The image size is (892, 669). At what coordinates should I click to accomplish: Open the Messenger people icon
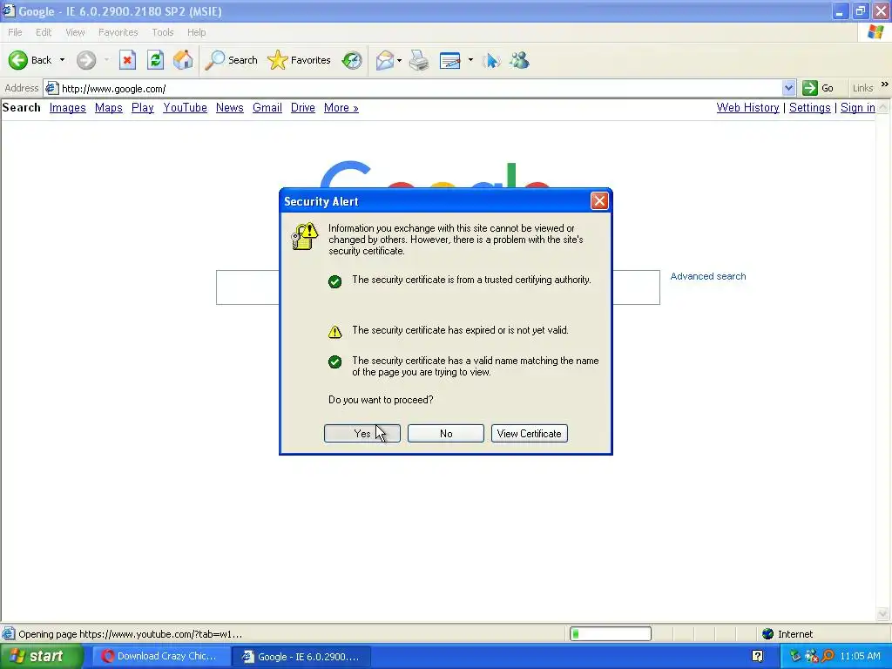pyautogui.click(x=519, y=60)
